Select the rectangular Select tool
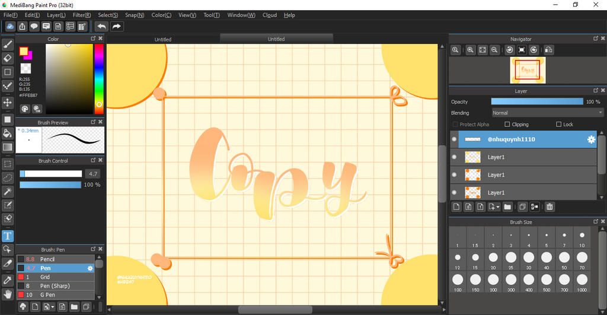Screen dimensions: 607x315 pyautogui.click(x=7, y=164)
